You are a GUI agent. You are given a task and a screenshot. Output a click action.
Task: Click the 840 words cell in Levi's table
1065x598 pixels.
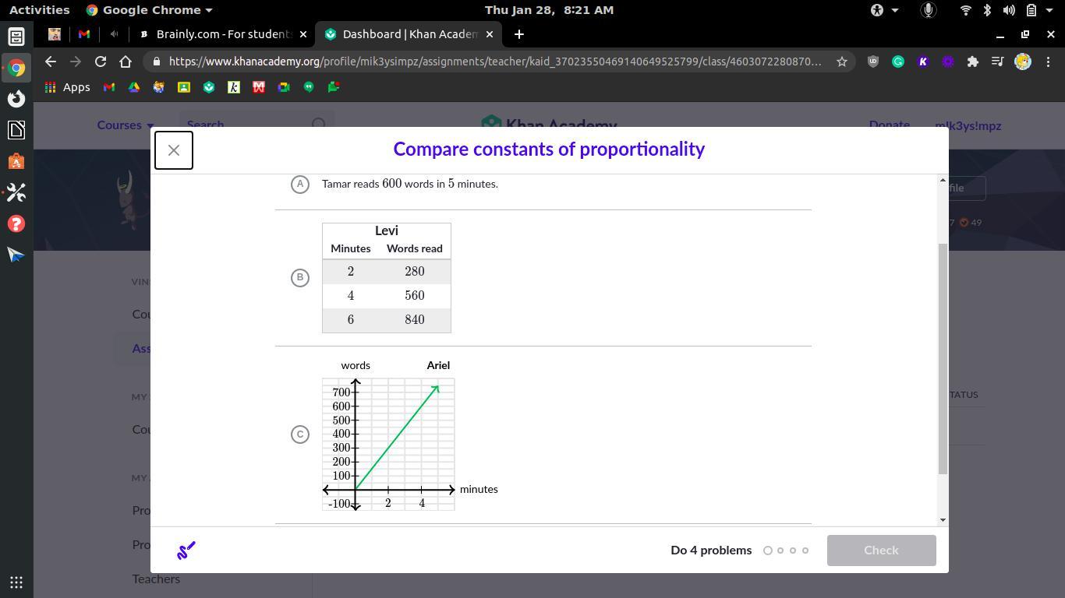[x=415, y=320]
